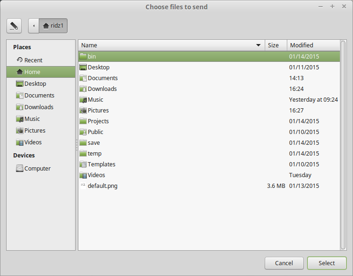353x276 pixels.
Task: Click the Desktop icon in file list
Action: (x=83, y=67)
